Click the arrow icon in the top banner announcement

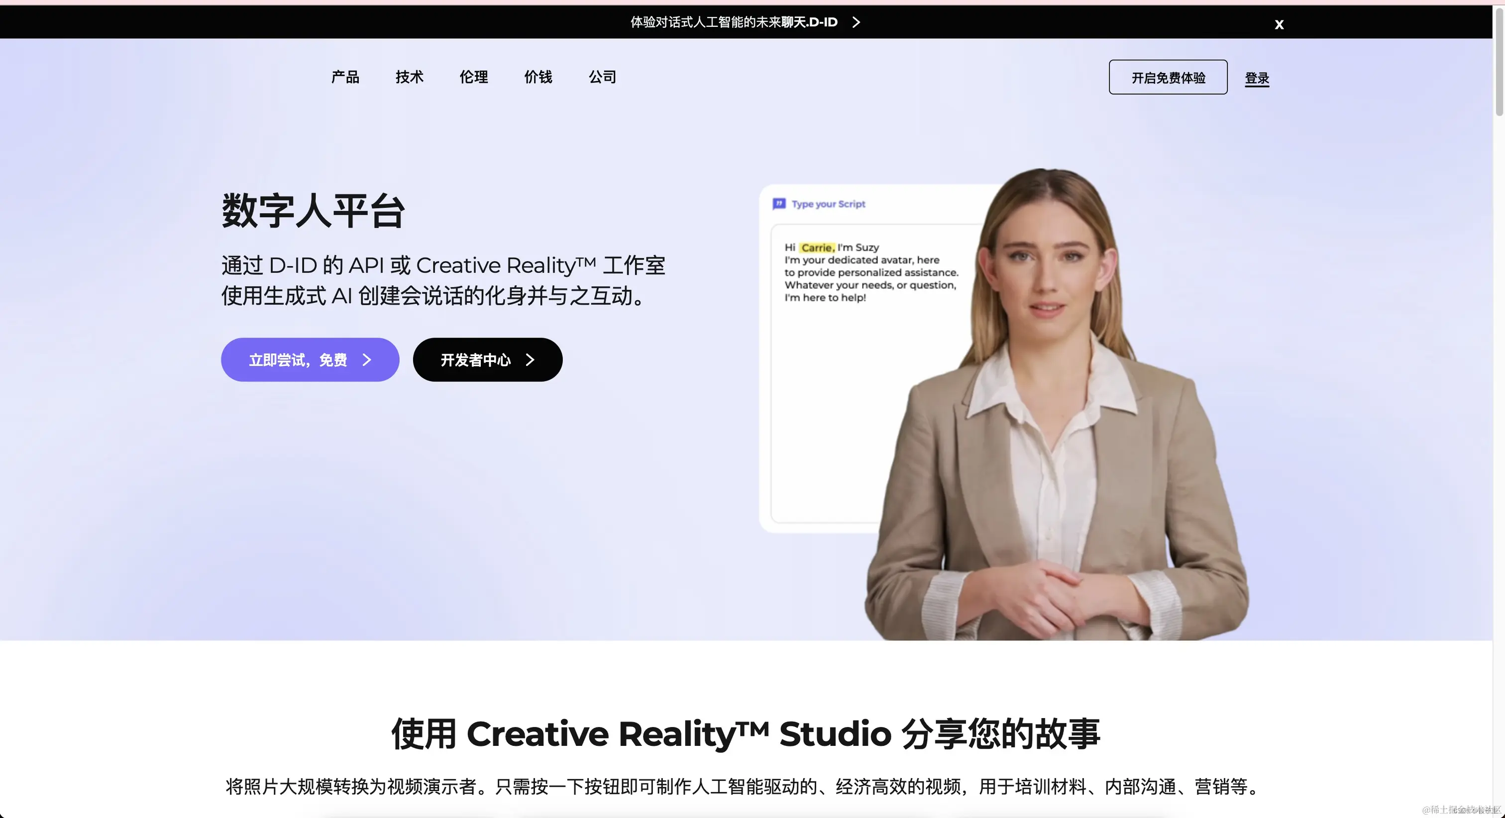(x=857, y=22)
